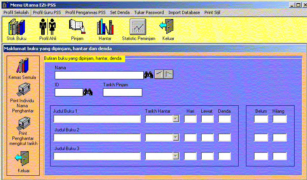The image size is (307, 180).
Task: Search by name using binoculars beside Nama
Action: tap(148, 75)
